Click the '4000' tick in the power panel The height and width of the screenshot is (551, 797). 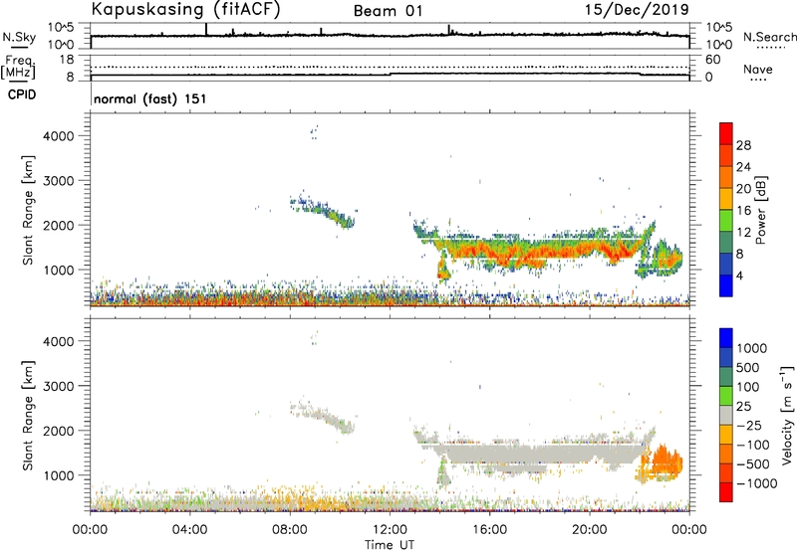pos(59,136)
